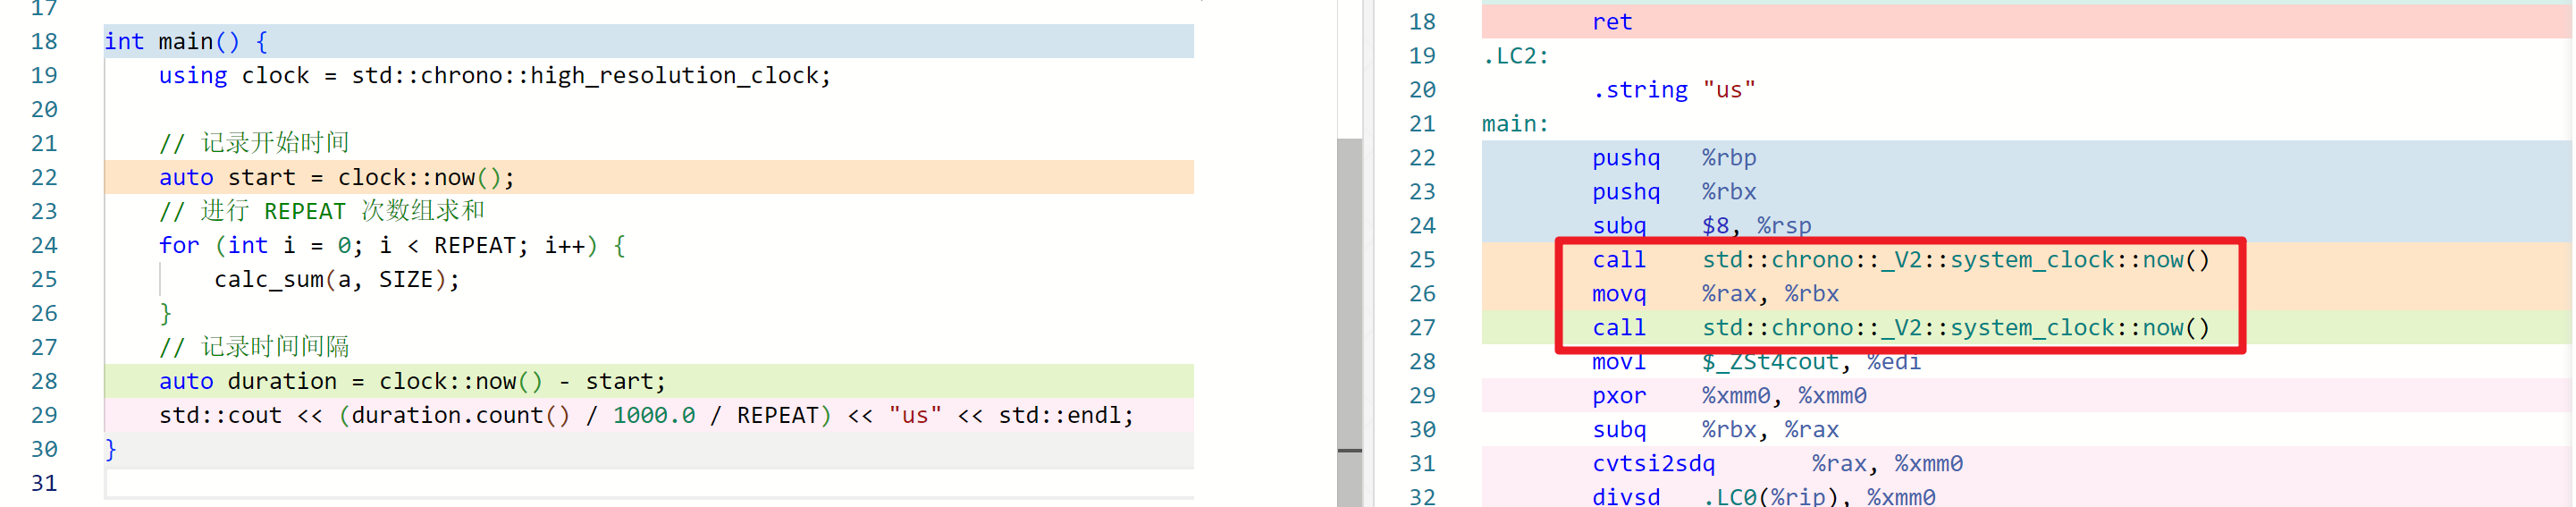Click the 'movq %rax, %rbx' instruction

tap(1714, 294)
